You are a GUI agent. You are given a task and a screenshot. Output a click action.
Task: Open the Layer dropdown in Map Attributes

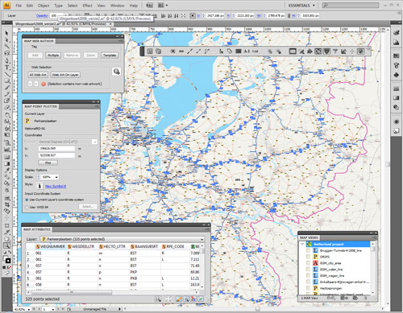(x=122, y=239)
